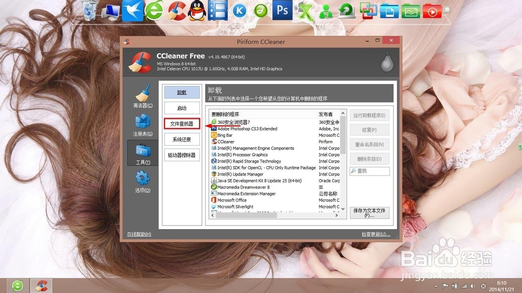The image size is (522, 293).
Task: Open the green music note app in dock
Action: pos(261,11)
